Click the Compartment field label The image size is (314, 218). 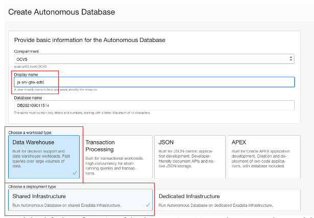pos(27,51)
